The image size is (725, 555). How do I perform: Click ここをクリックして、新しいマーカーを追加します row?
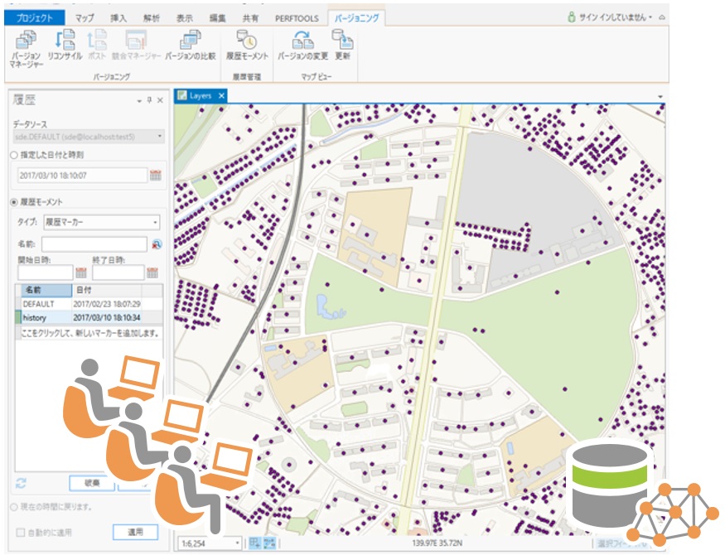tap(90, 332)
